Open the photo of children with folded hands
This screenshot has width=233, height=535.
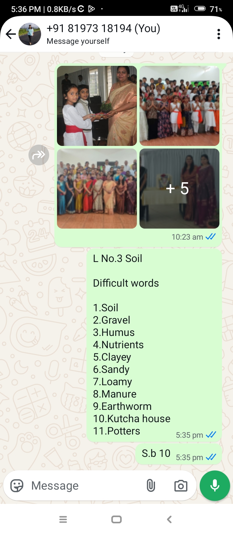click(179, 106)
